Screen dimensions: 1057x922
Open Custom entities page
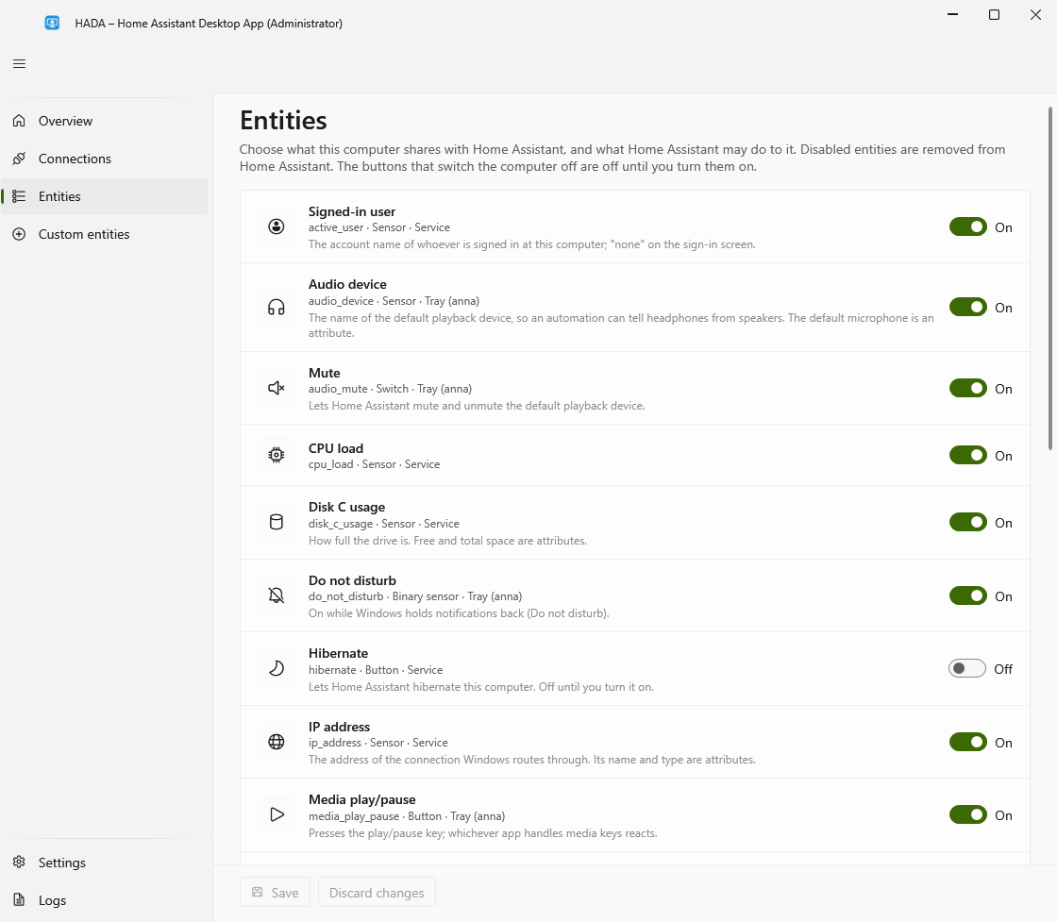point(105,234)
